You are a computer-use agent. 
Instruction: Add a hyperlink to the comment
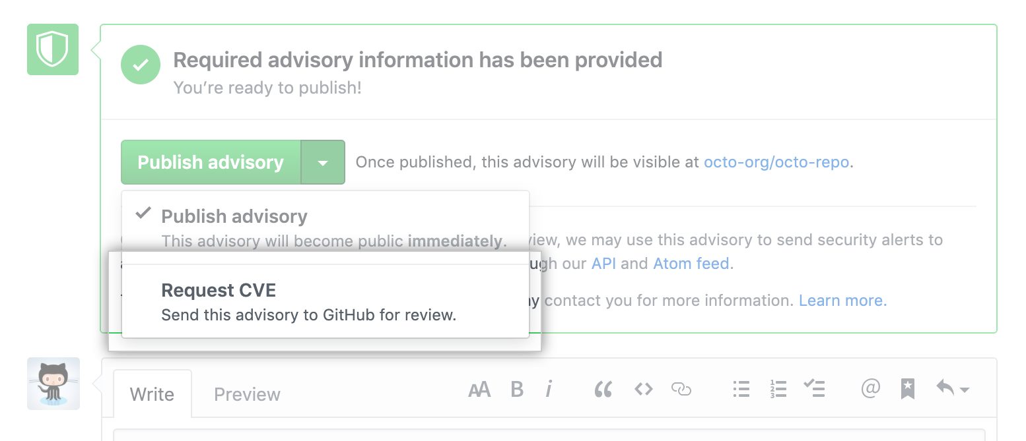(681, 390)
